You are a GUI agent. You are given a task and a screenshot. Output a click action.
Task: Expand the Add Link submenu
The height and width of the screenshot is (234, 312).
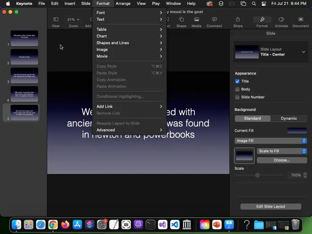[129, 106]
